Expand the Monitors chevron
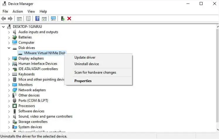This screenshot has width=219, height=139. [9, 85]
